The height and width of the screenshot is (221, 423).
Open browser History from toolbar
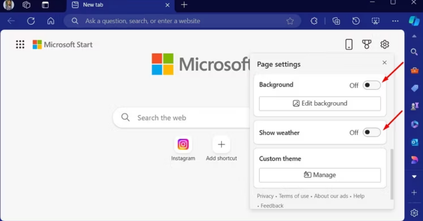(356, 21)
